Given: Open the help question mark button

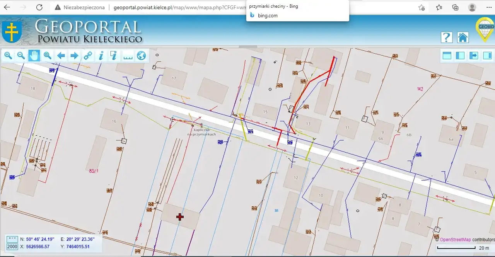Looking at the screenshot, I should 447,37.
